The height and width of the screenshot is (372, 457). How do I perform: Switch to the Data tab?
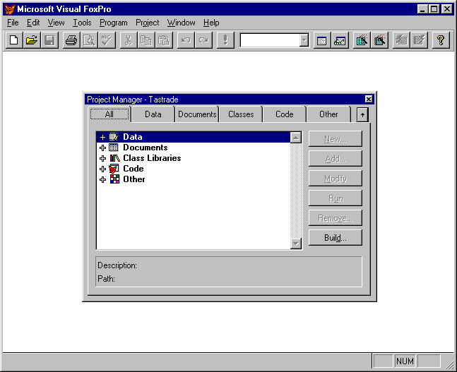[x=153, y=114]
